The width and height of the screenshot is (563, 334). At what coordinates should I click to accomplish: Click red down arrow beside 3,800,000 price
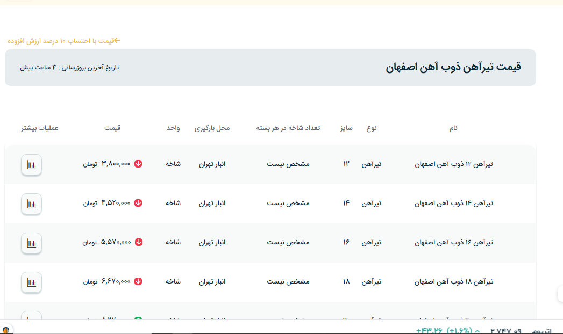coord(138,164)
